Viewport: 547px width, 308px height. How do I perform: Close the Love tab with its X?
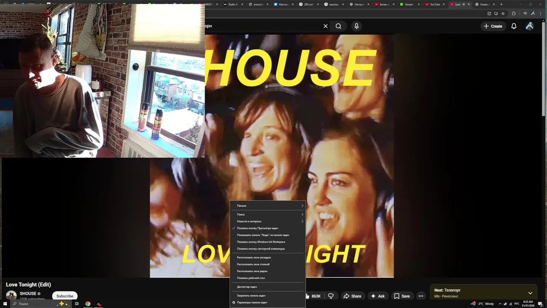(469, 4)
